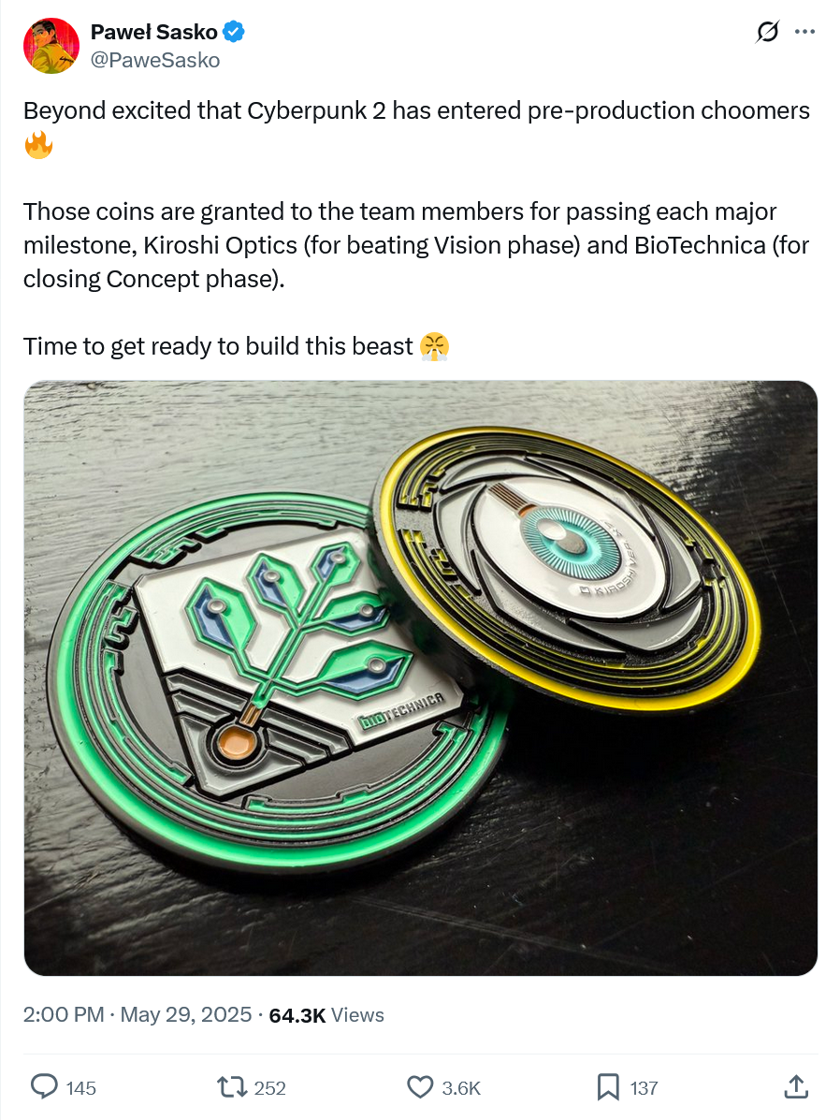Click the Grok explain-post icon
The height and width of the screenshot is (1120, 840).
767,32
